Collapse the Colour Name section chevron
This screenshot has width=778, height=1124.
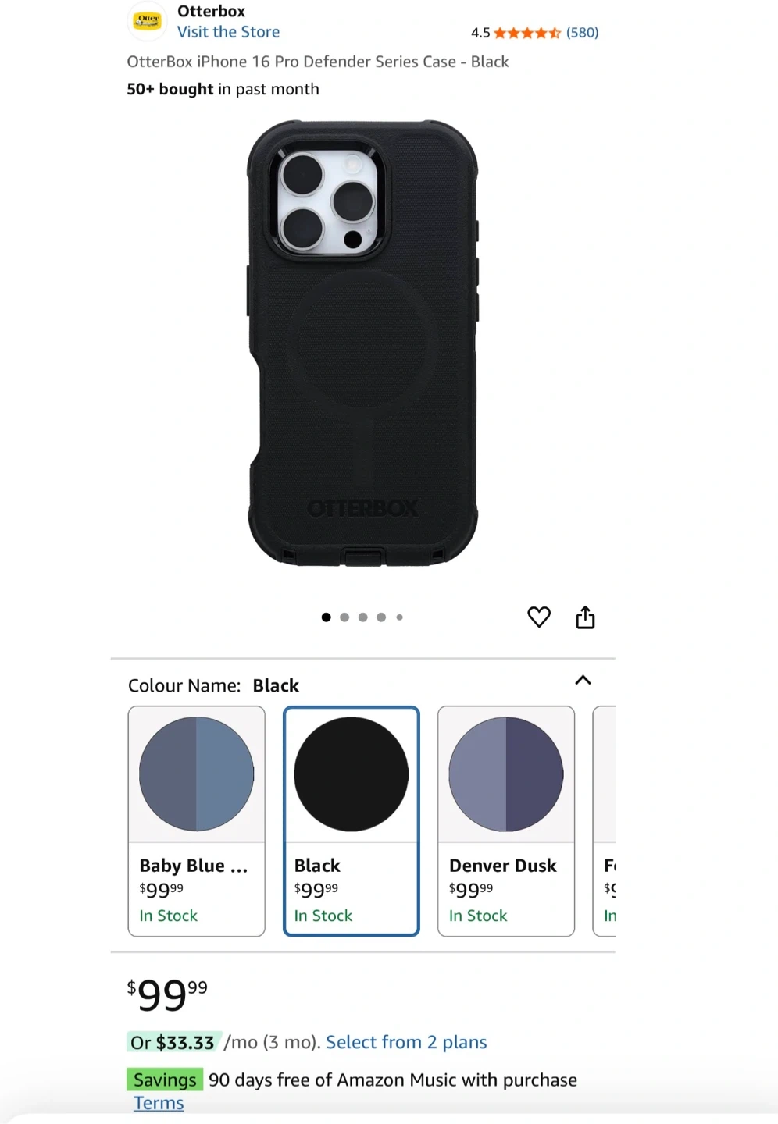click(583, 680)
